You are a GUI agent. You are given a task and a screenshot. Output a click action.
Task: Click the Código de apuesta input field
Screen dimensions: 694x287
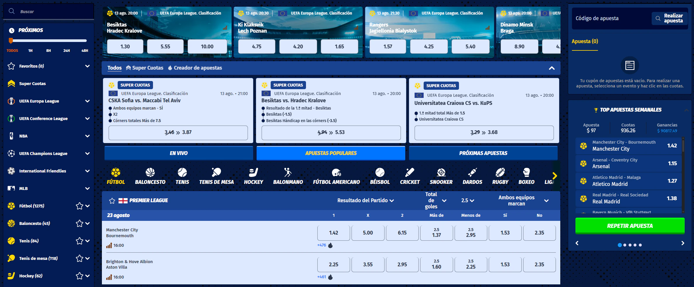(611, 18)
